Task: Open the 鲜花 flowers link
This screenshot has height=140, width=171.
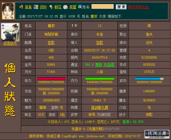Action: pos(58,7)
